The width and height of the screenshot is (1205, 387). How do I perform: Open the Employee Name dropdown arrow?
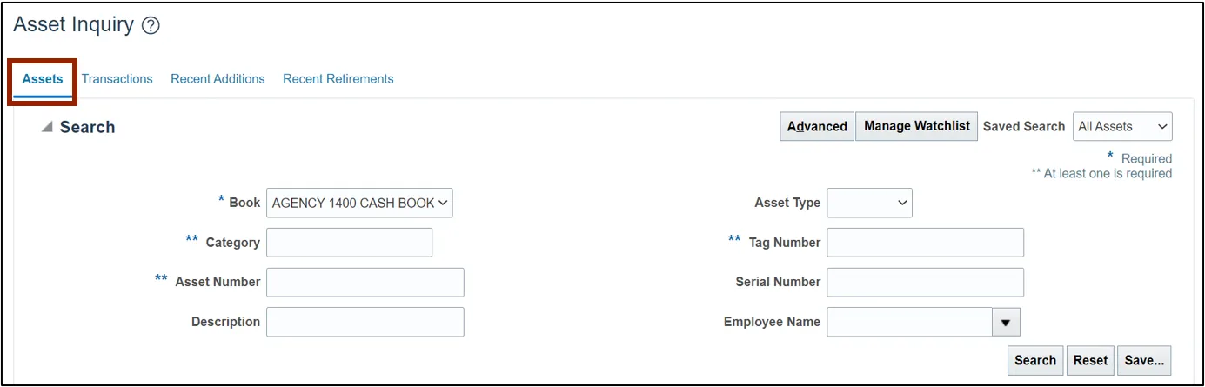(x=1006, y=322)
